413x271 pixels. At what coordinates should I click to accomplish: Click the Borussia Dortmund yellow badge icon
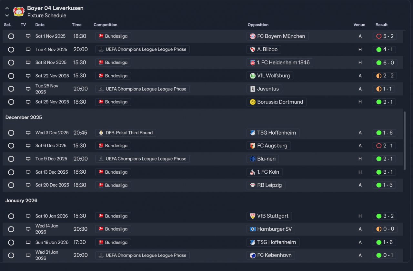[x=253, y=102]
